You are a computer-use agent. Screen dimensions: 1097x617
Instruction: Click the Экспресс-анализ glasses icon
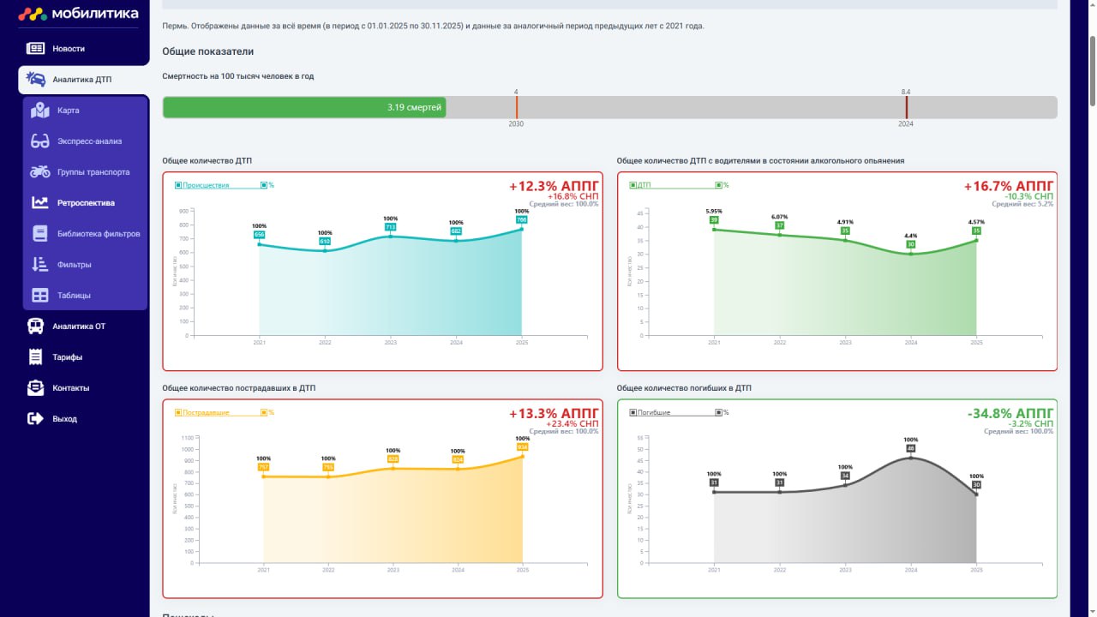point(40,141)
